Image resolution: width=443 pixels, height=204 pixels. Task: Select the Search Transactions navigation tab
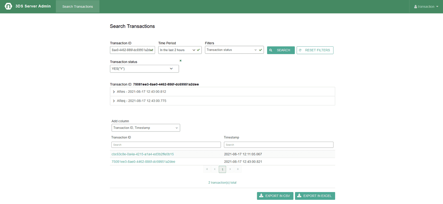click(77, 6)
